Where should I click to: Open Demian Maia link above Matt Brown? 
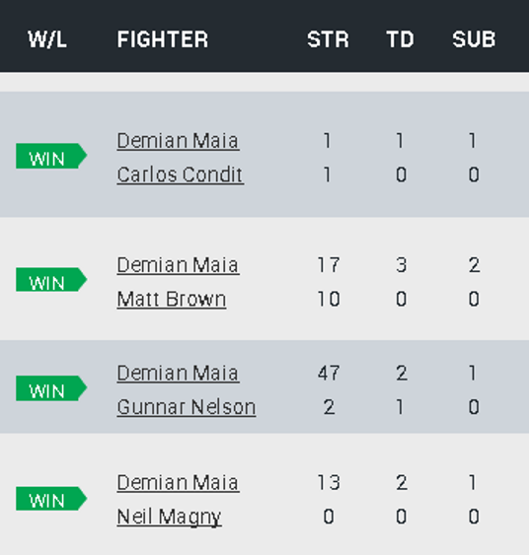click(x=178, y=265)
